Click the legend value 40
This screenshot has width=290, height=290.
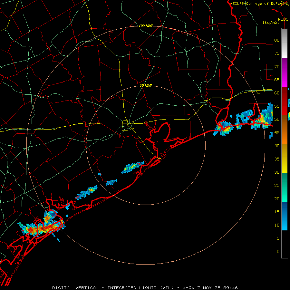point(277,146)
